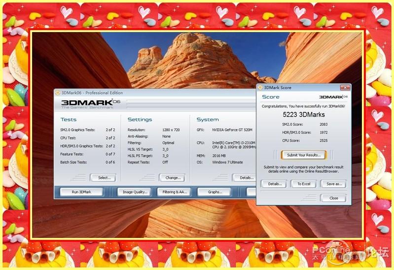
Task: Click the 3DMark06 - Professional Edition title bar
Action: [155, 93]
